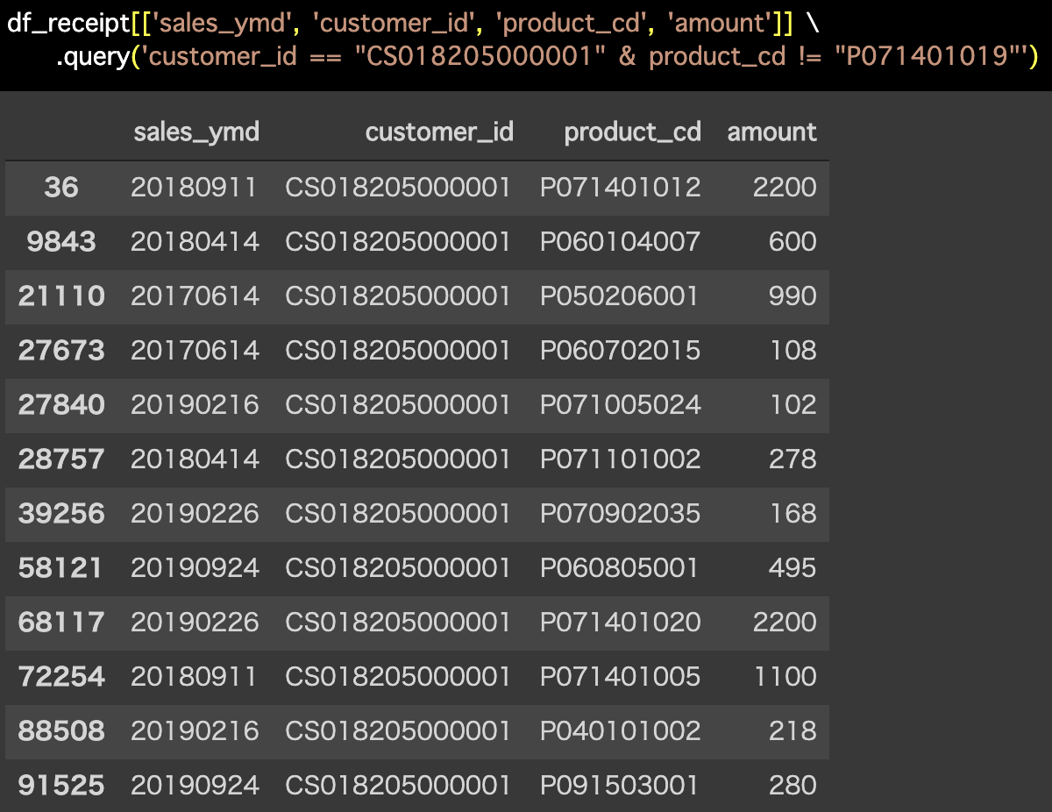Select amount 2200 in row 68117
The image size is (1052, 812).
pyautogui.click(x=784, y=622)
